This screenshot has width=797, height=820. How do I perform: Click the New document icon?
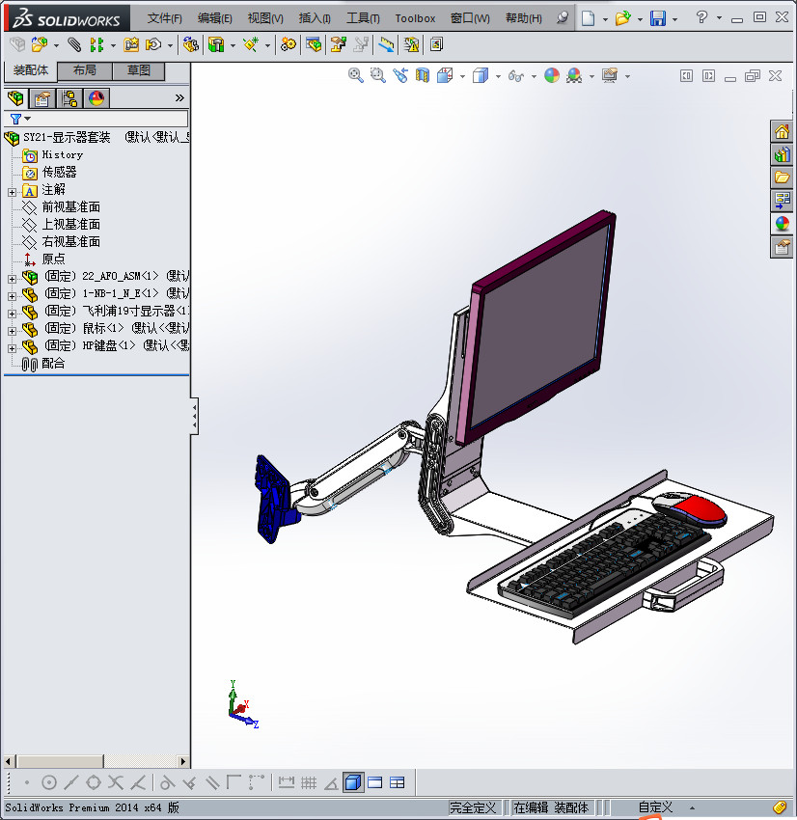coord(589,19)
